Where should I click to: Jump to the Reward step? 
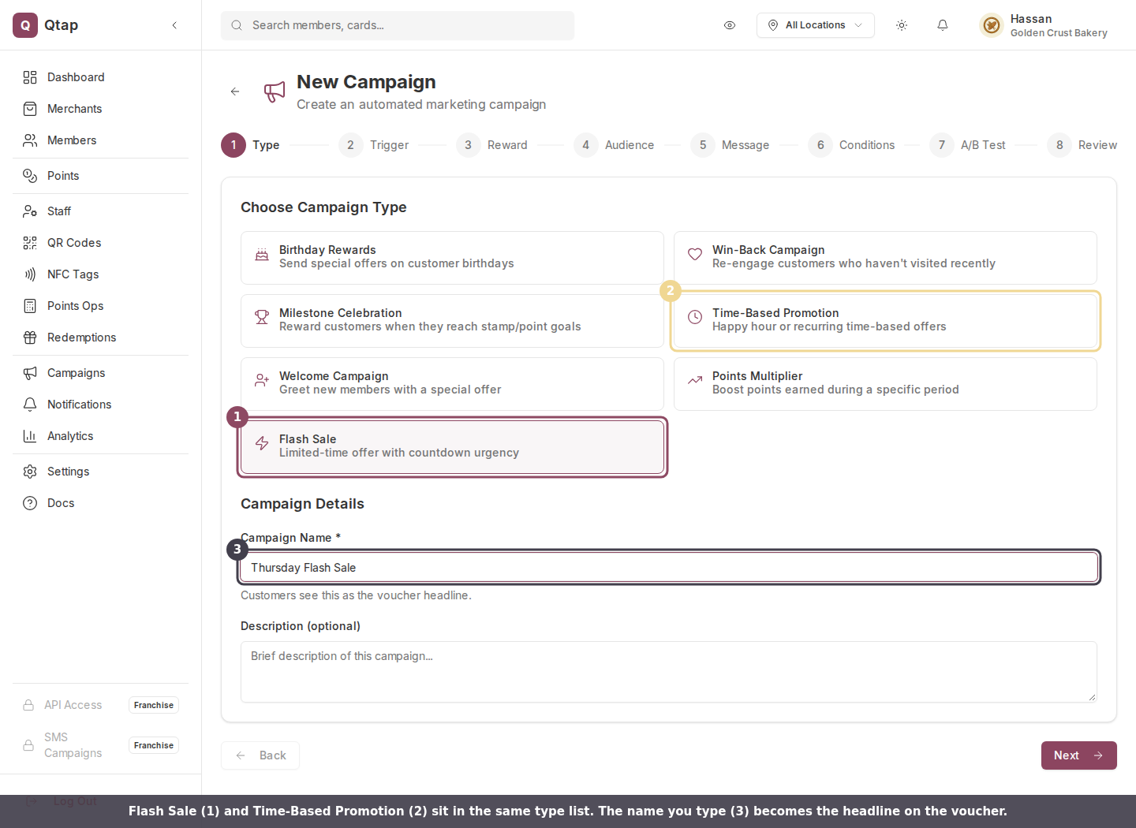pos(491,145)
